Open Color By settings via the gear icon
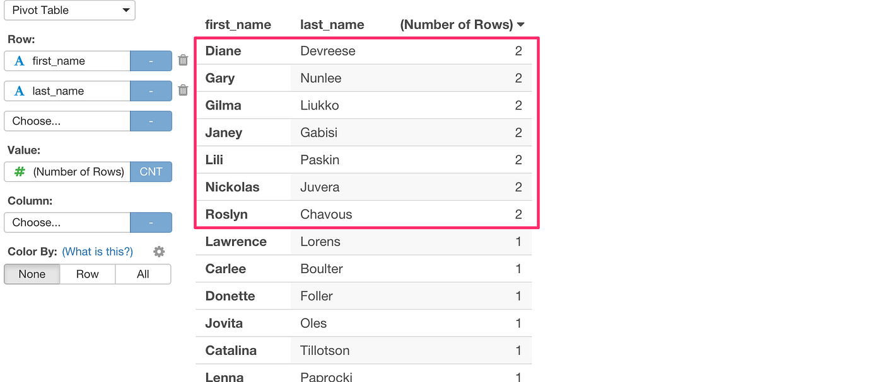This screenshot has width=883, height=382. 159,251
